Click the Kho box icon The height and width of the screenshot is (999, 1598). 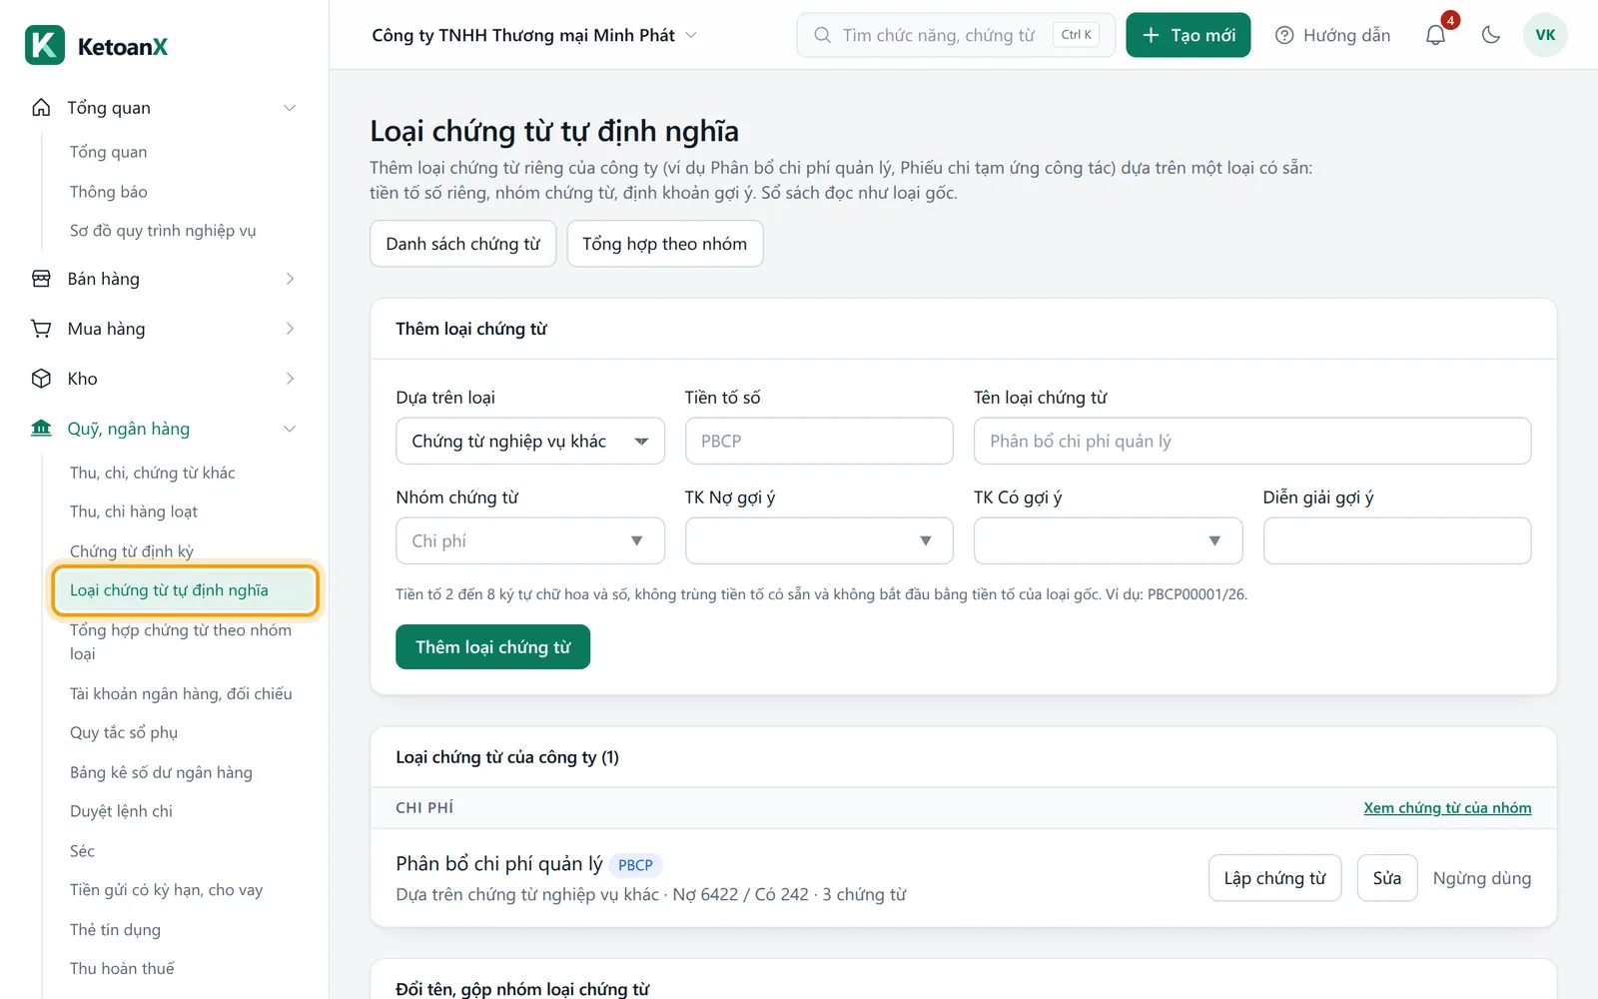(41, 379)
